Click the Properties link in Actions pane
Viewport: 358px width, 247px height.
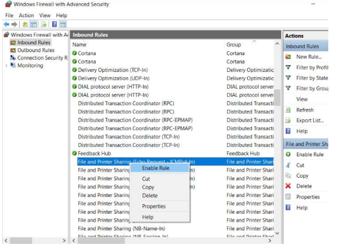(308, 197)
